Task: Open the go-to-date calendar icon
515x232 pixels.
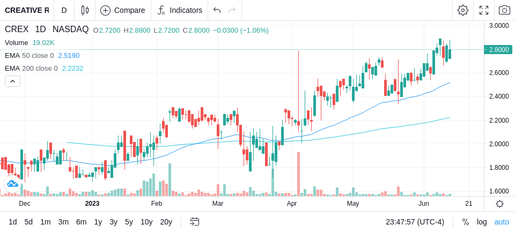Action: pyautogui.click(x=194, y=222)
